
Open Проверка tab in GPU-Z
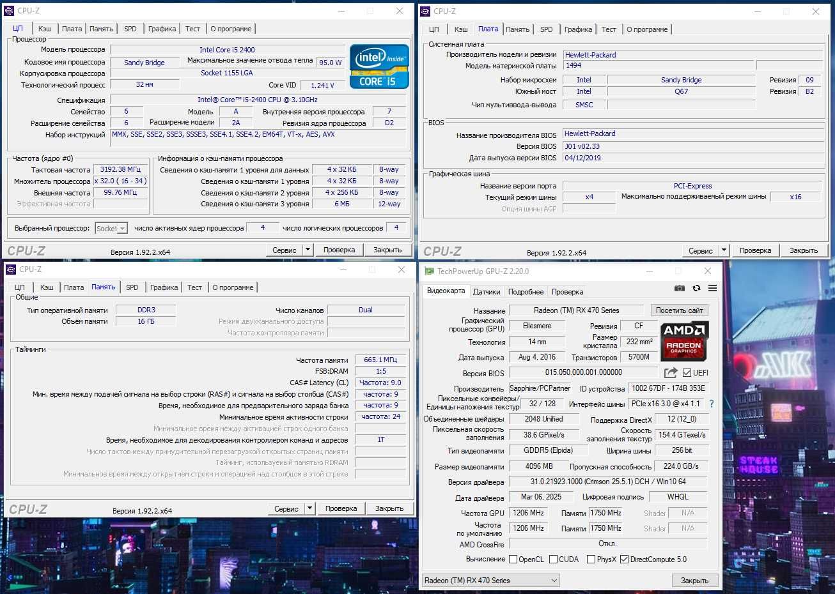point(567,292)
